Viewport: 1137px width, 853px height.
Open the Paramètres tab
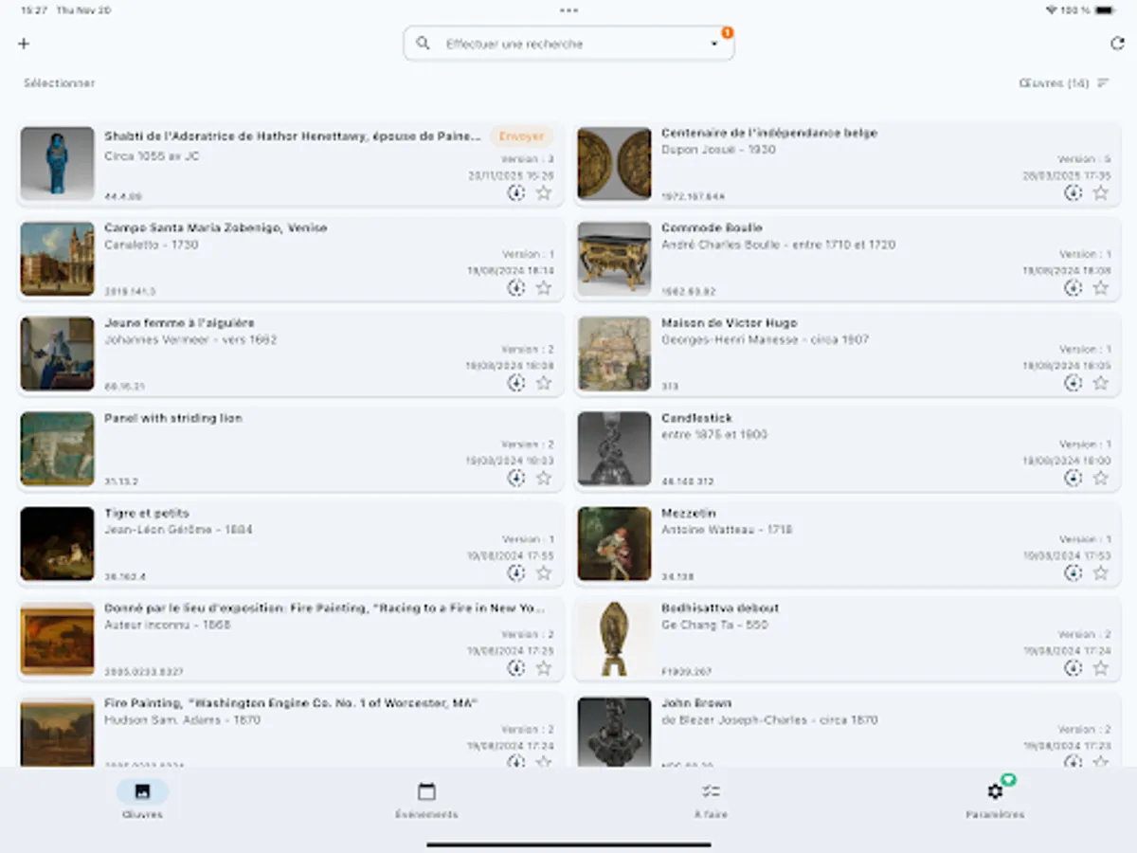point(995,800)
